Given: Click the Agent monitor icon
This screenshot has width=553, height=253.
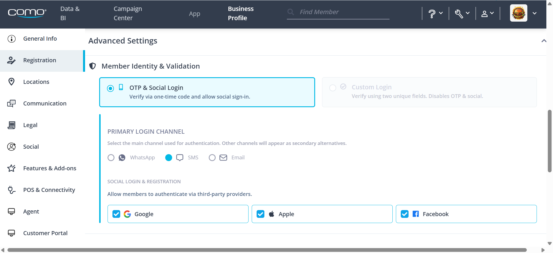Looking at the screenshot, I should pyautogui.click(x=12, y=212).
